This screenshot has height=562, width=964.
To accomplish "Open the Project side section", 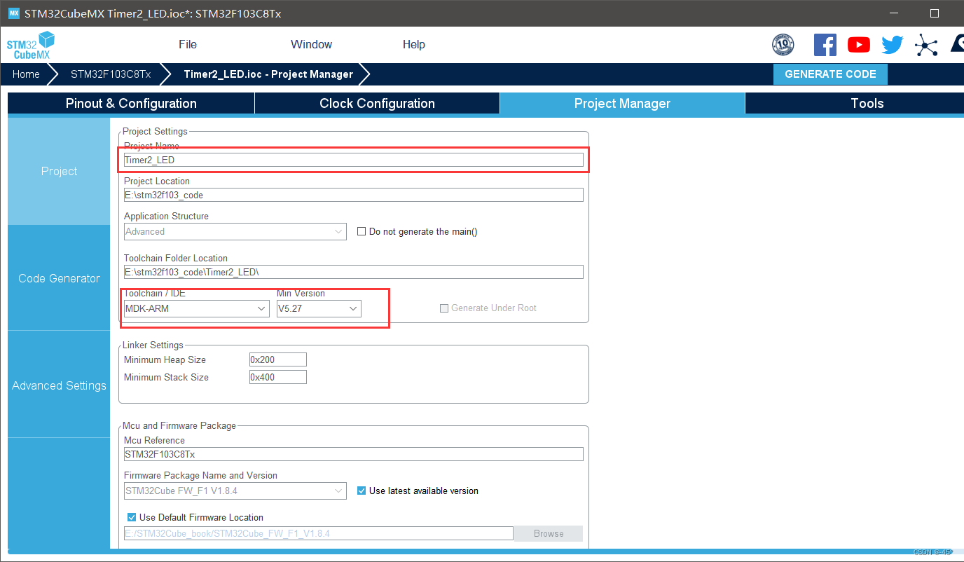I will pos(59,171).
